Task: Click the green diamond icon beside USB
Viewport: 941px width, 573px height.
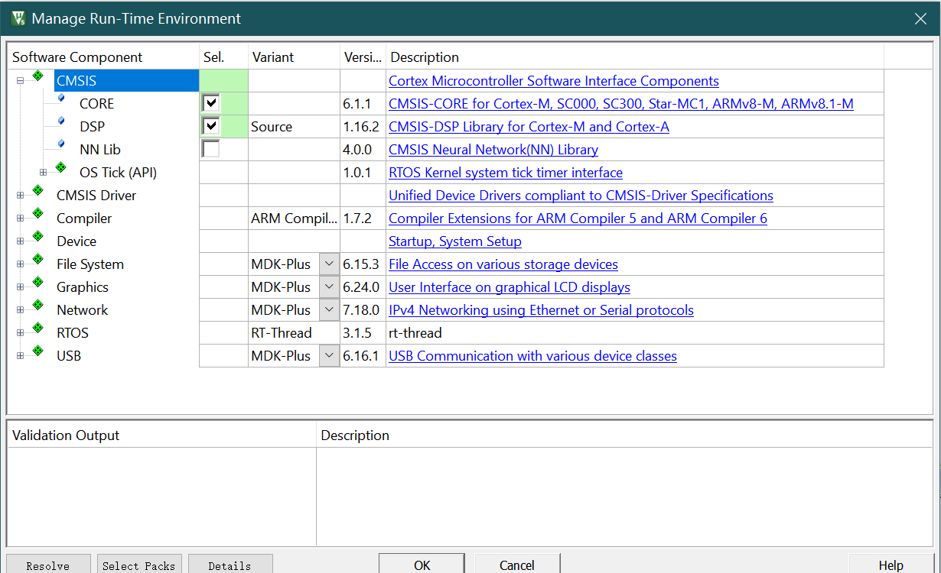Action: tap(37, 351)
